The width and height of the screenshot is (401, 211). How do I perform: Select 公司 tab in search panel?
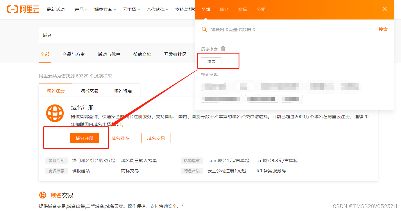[x=261, y=10]
